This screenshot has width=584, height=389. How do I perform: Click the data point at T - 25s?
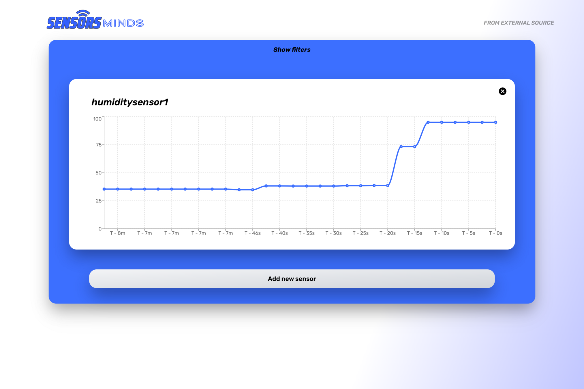360,186
